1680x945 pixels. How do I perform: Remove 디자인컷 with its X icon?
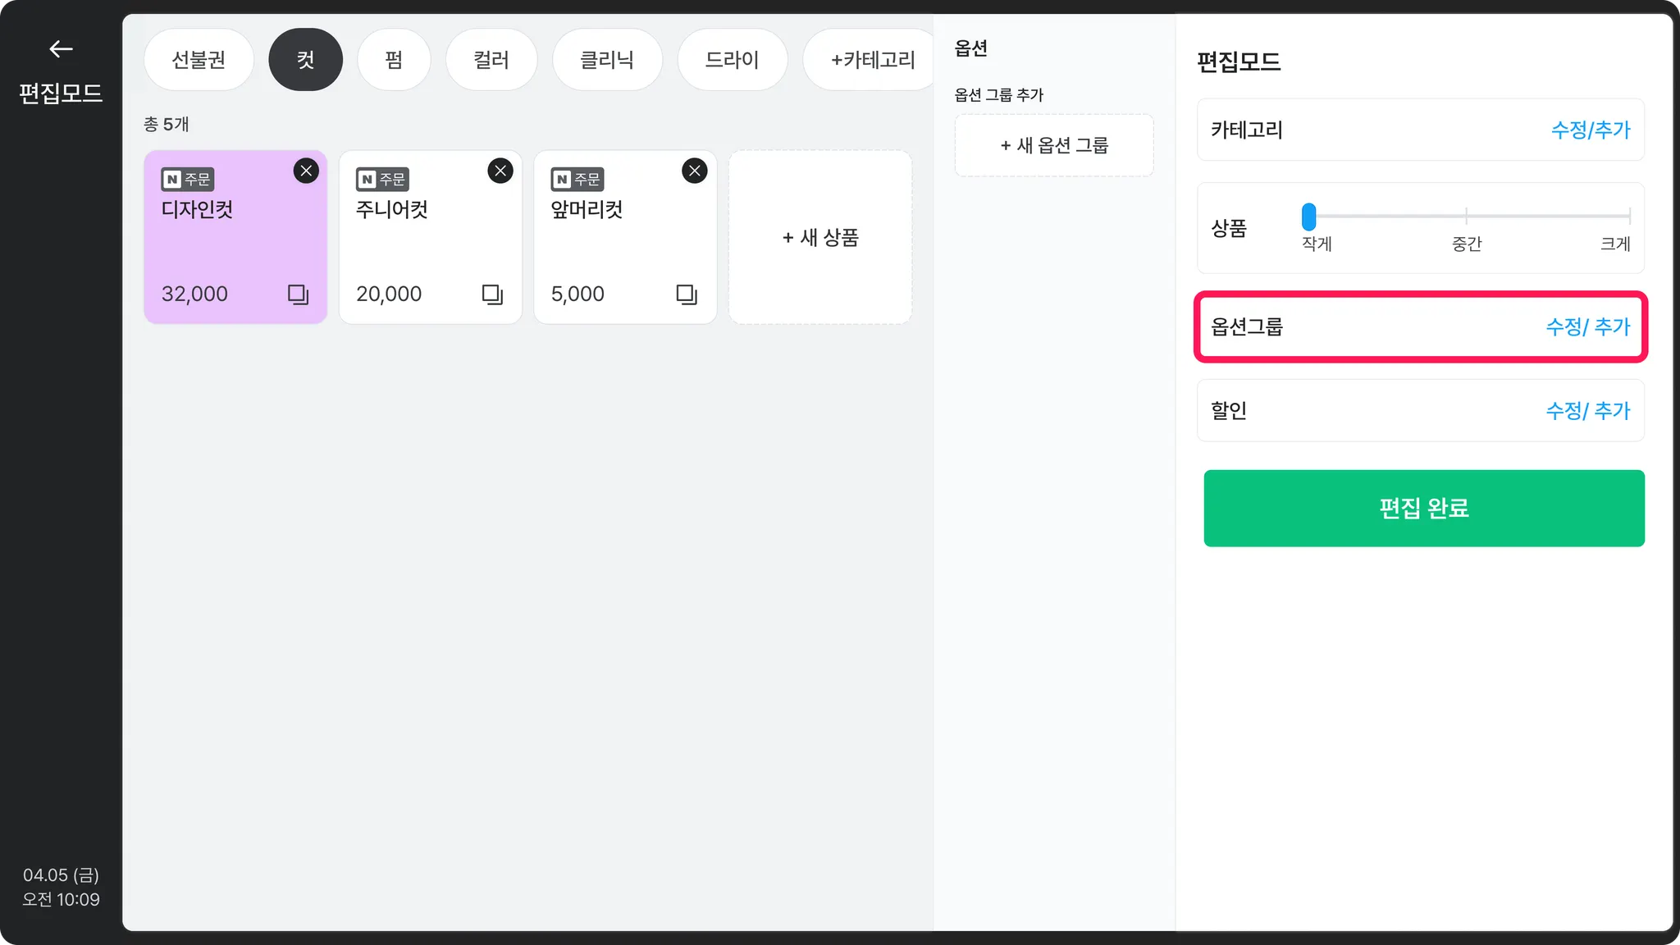point(306,171)
